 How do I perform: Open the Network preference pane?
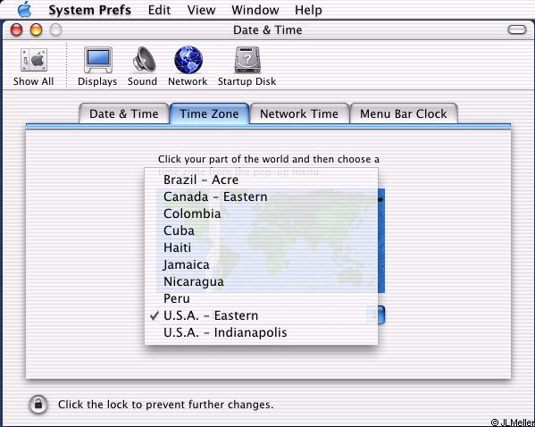coord(188,67)
